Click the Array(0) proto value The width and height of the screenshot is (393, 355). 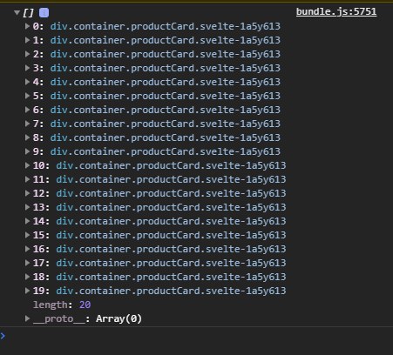pyautogui.click(x=119, y=318)
